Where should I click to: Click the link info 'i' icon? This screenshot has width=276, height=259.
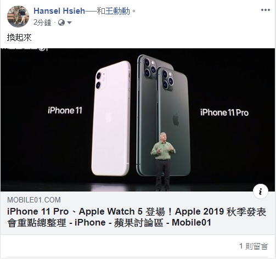[261, 192]
